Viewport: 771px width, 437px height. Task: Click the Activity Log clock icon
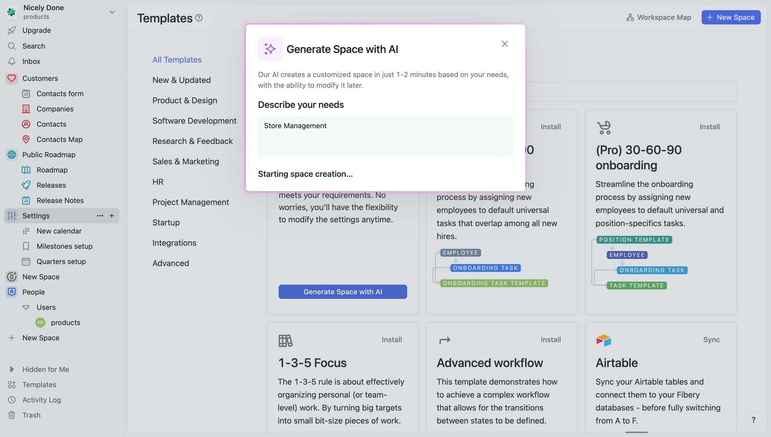click(12, 399)
